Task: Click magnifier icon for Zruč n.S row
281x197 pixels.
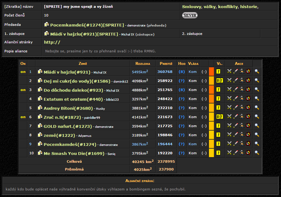Action: (x=257, y=116)
